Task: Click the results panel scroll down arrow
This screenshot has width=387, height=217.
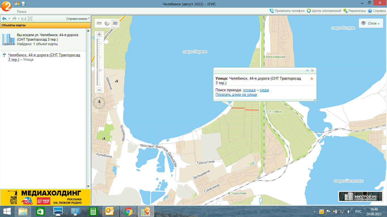Action: click(x=88, y=186)
